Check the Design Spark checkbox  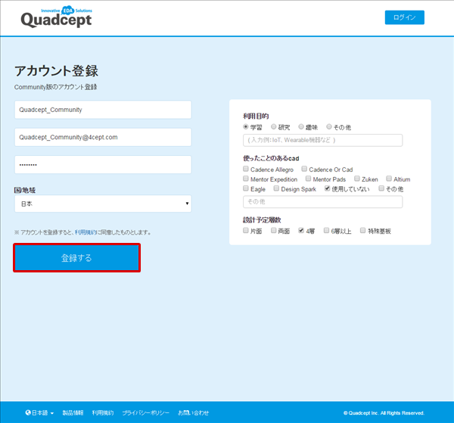point(276,188)
